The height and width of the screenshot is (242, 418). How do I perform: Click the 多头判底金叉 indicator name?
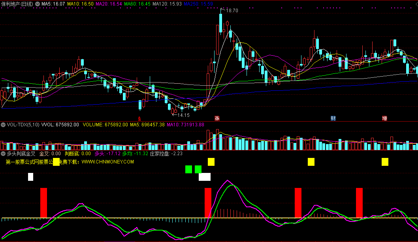[21, 154]
